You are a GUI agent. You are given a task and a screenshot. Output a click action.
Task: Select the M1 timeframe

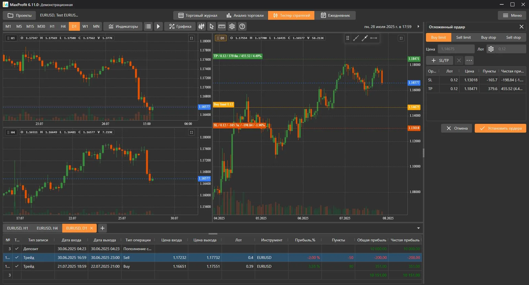(8, 26)
